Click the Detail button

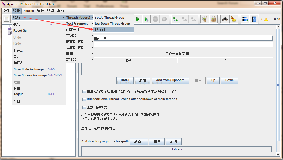pyautogui.click(x=125, y=80)
